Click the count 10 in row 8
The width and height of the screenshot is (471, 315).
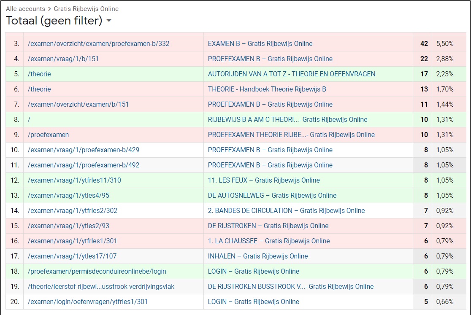[424, 119]
